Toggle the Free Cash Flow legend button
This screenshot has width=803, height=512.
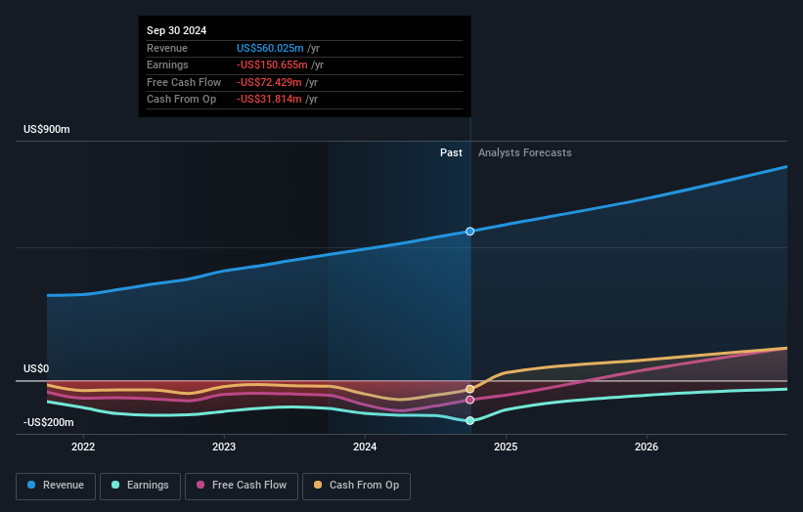click(242, 486)
